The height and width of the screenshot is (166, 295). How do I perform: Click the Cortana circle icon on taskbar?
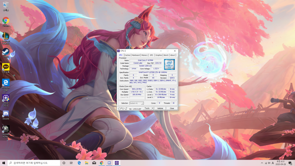coord(64,163)
